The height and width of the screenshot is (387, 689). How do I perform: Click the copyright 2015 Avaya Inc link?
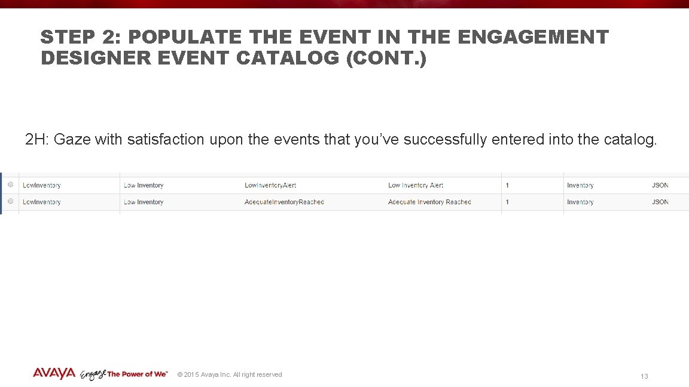(x=229, y=374)
